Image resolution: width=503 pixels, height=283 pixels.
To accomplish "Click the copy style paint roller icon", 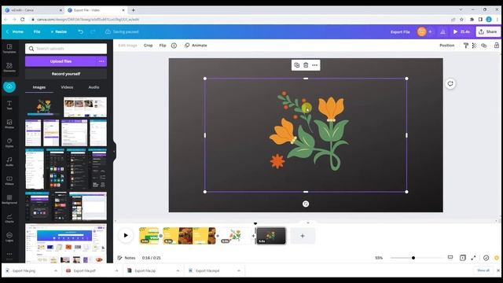I will click(x=466, y=46).
